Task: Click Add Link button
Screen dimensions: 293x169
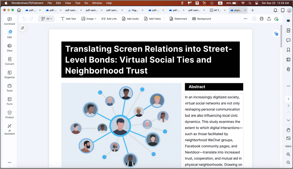Action: 109,19
